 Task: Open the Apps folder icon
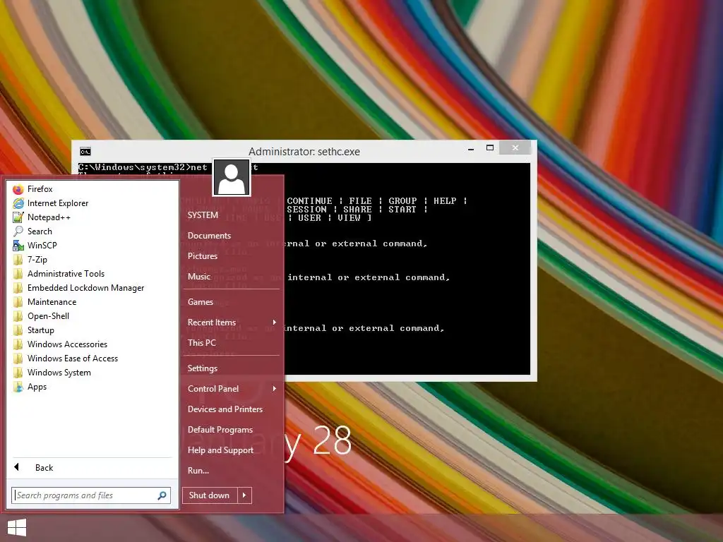(18, 387)
